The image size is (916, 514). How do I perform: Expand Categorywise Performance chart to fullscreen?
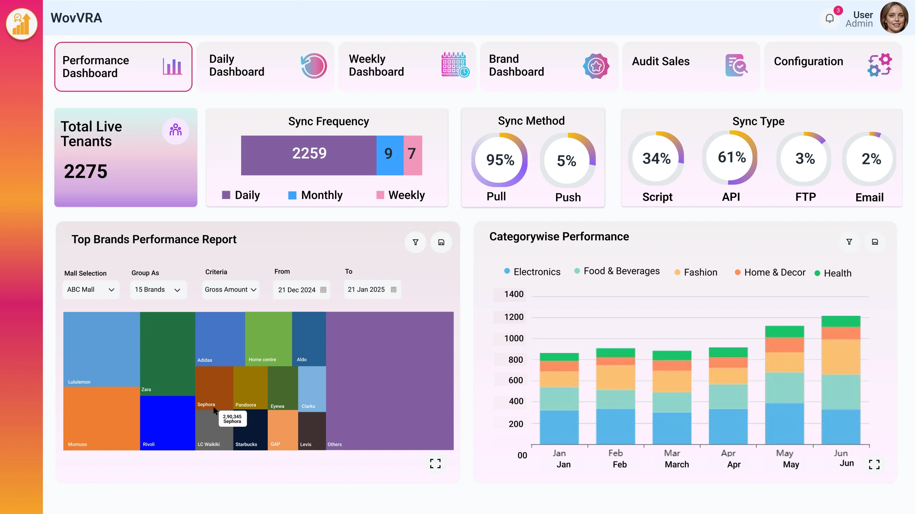(x=874, y=464)
